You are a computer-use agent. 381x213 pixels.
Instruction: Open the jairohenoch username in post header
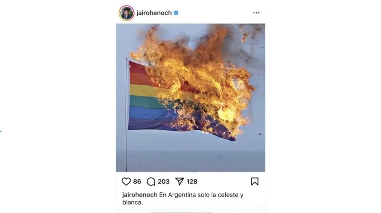tap(154, 13)
